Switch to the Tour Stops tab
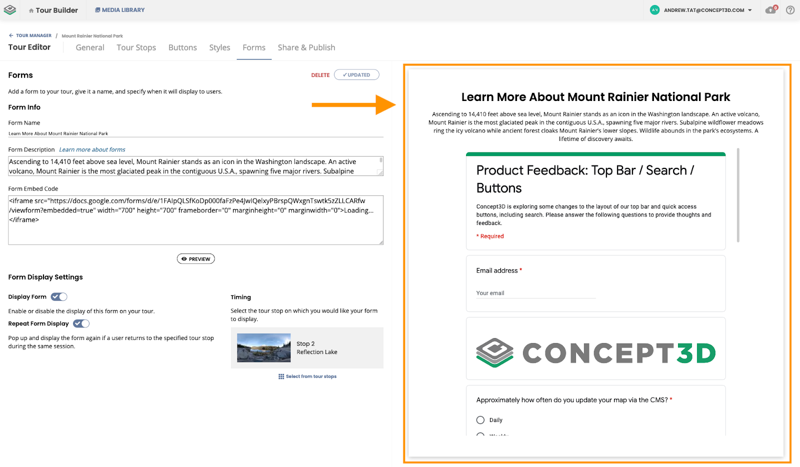The image size is (800, 467). pyautogui.click(x=136, y=47)
